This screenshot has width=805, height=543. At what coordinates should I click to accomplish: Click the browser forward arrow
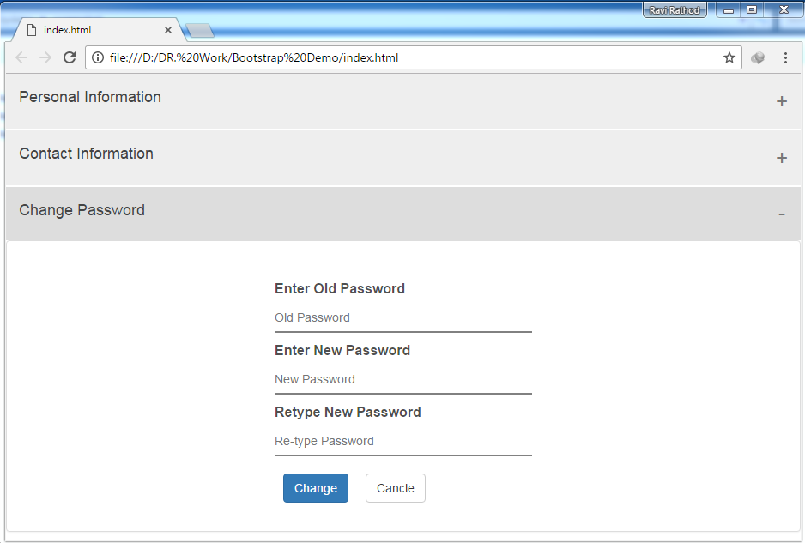pyautogui.click(x=45, y=57)
